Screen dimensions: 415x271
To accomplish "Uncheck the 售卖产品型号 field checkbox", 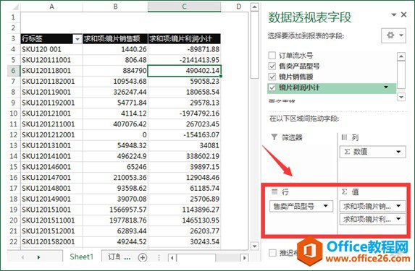I will (272, 66).
